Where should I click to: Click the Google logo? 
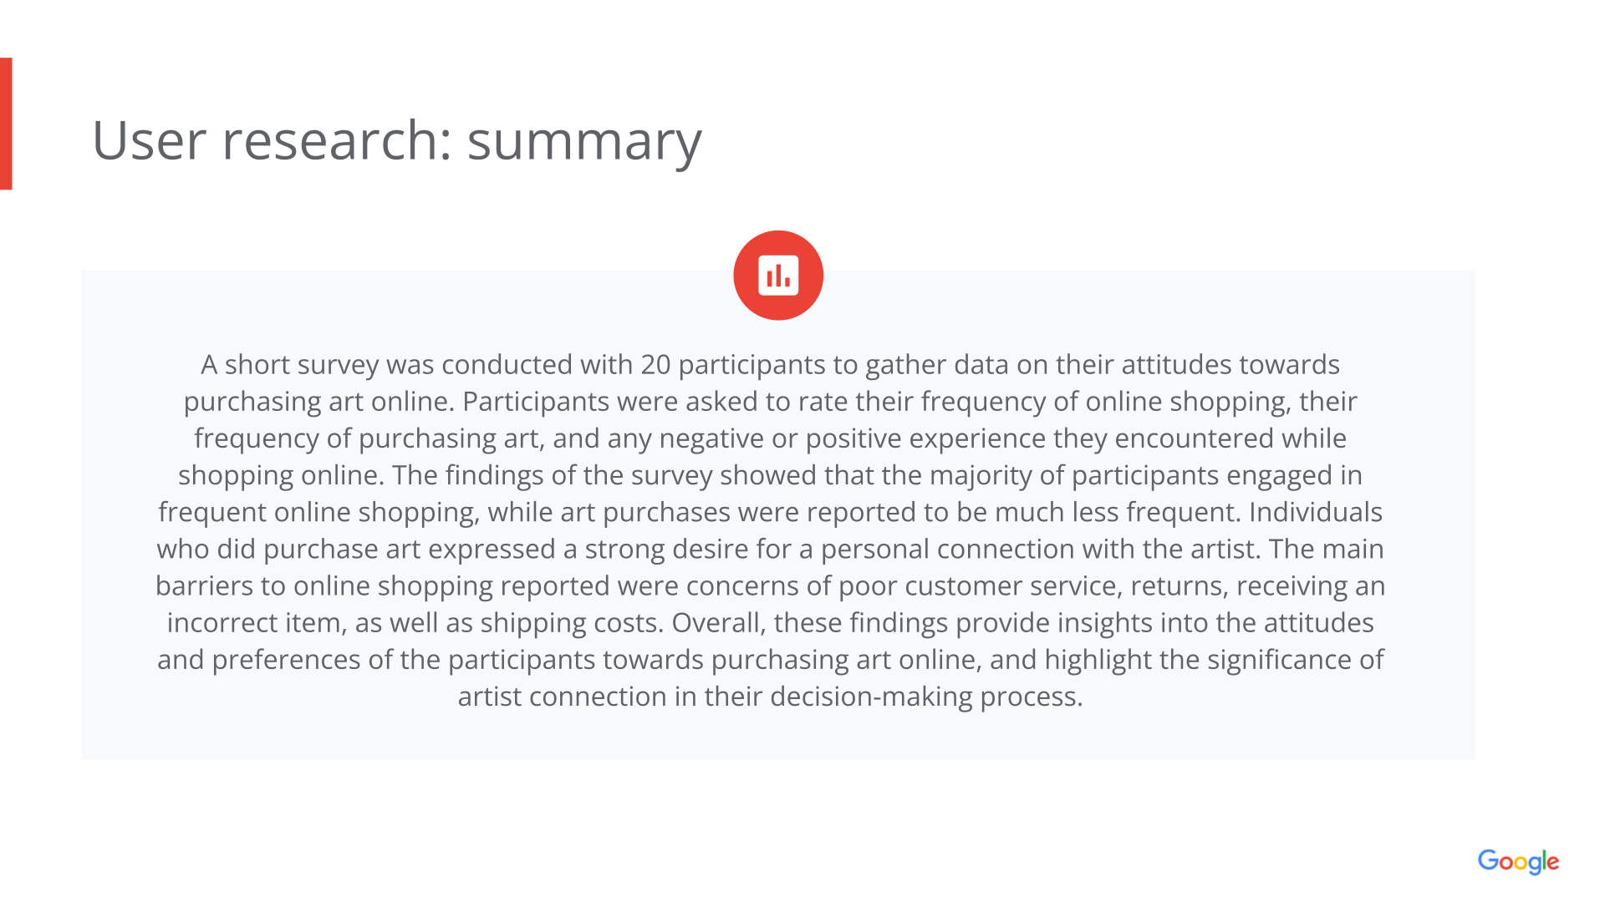1518,861
